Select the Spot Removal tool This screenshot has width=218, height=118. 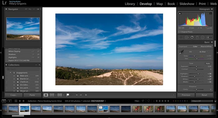point(187,37)
